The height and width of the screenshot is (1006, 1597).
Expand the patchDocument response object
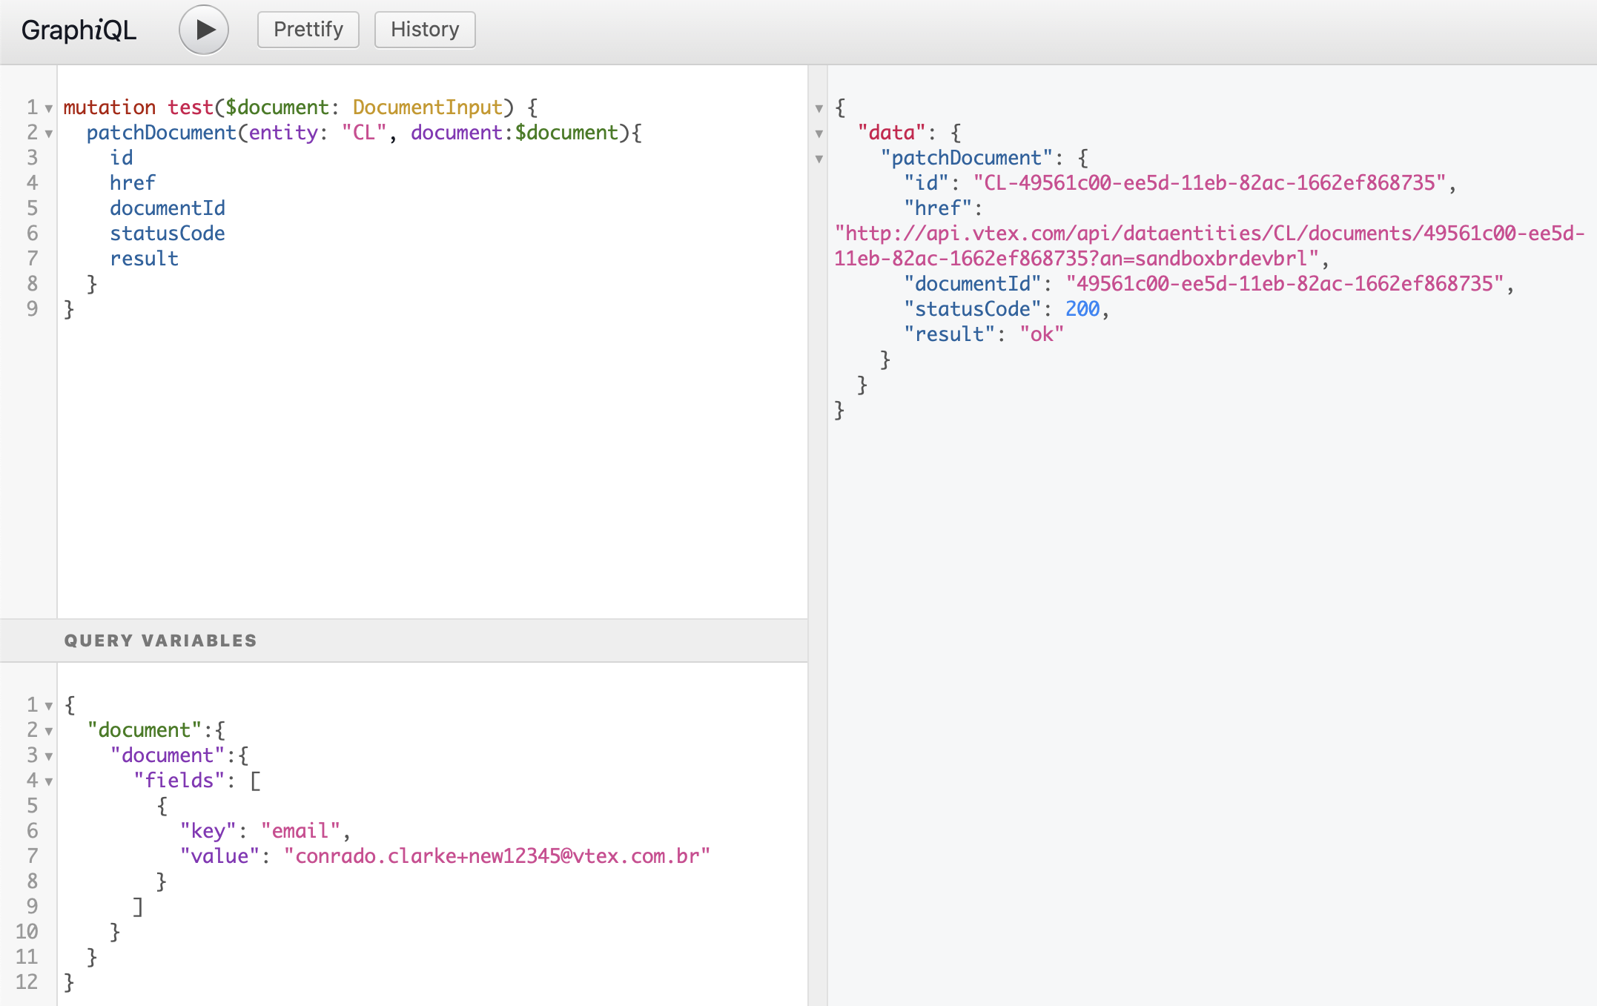(819, 156)
